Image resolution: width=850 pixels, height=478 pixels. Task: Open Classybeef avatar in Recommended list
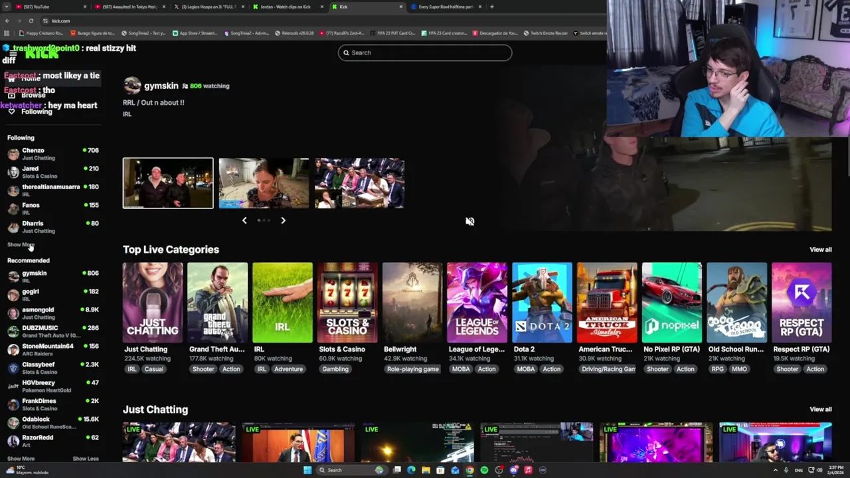(13, 368)
